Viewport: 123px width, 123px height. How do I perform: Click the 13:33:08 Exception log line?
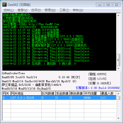[48, 57]
